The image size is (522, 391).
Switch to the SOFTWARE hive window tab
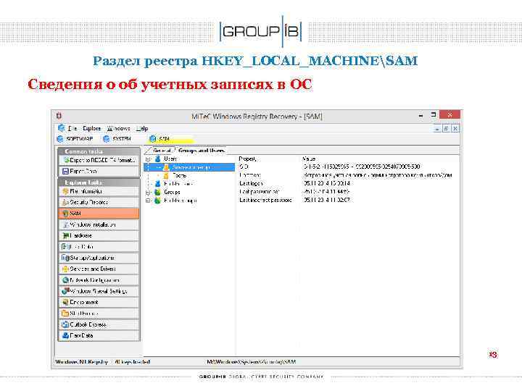pos(75,138)
